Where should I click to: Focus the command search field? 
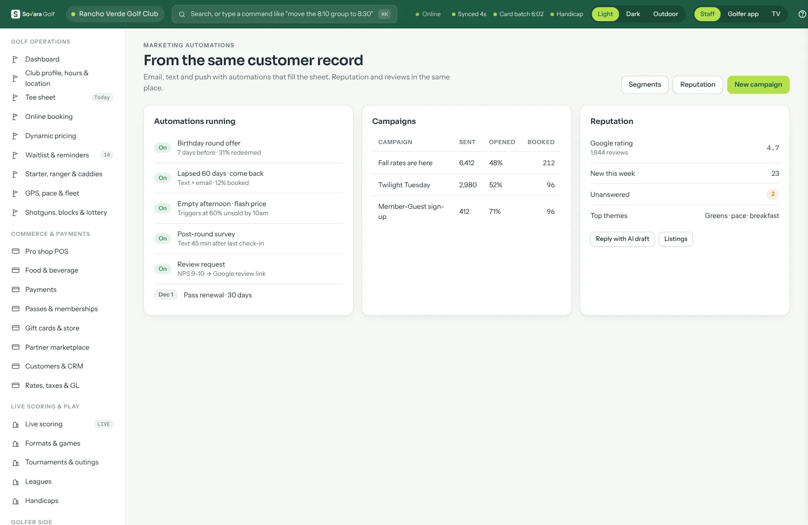click(x=284, y=14)
